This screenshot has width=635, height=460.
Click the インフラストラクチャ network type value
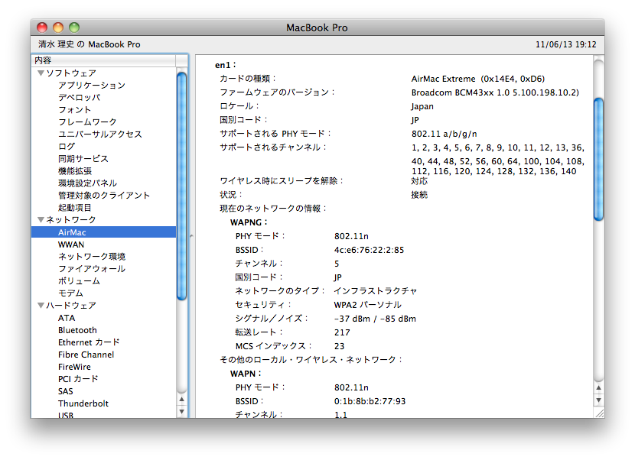pos(376,291)
